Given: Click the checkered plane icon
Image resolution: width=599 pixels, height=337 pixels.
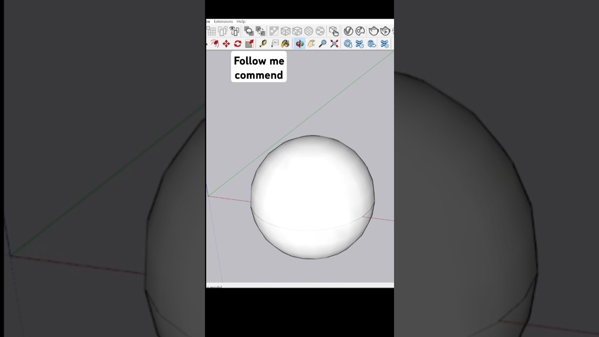Looking at the screenshot, I should [x=274, y=31].
